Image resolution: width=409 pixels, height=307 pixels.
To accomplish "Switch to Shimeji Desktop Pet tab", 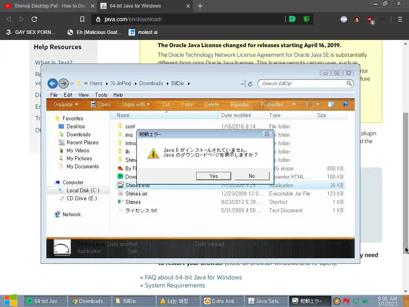I will coord(49,6).
